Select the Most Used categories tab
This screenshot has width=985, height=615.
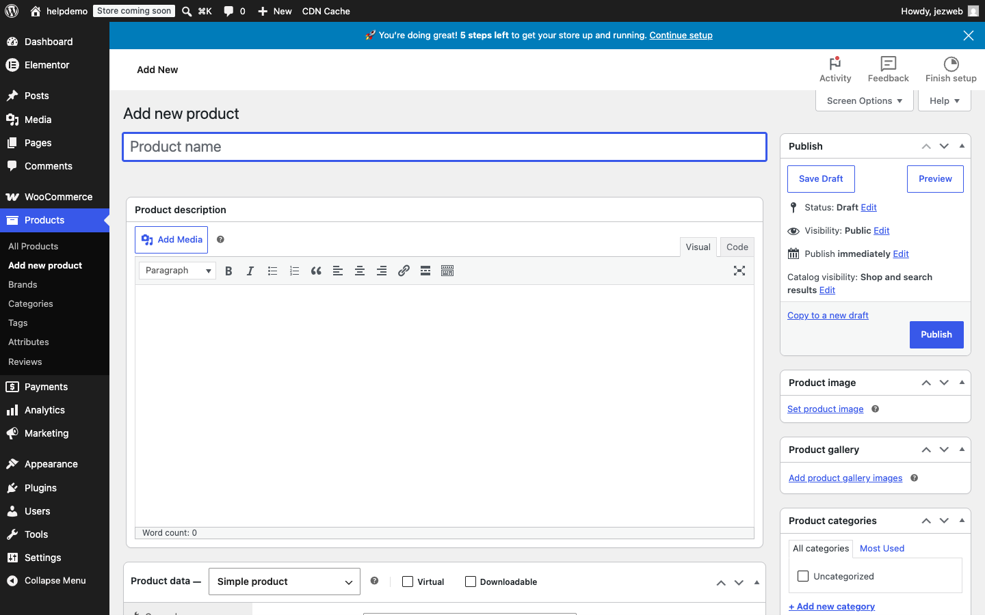click(882, 548)
